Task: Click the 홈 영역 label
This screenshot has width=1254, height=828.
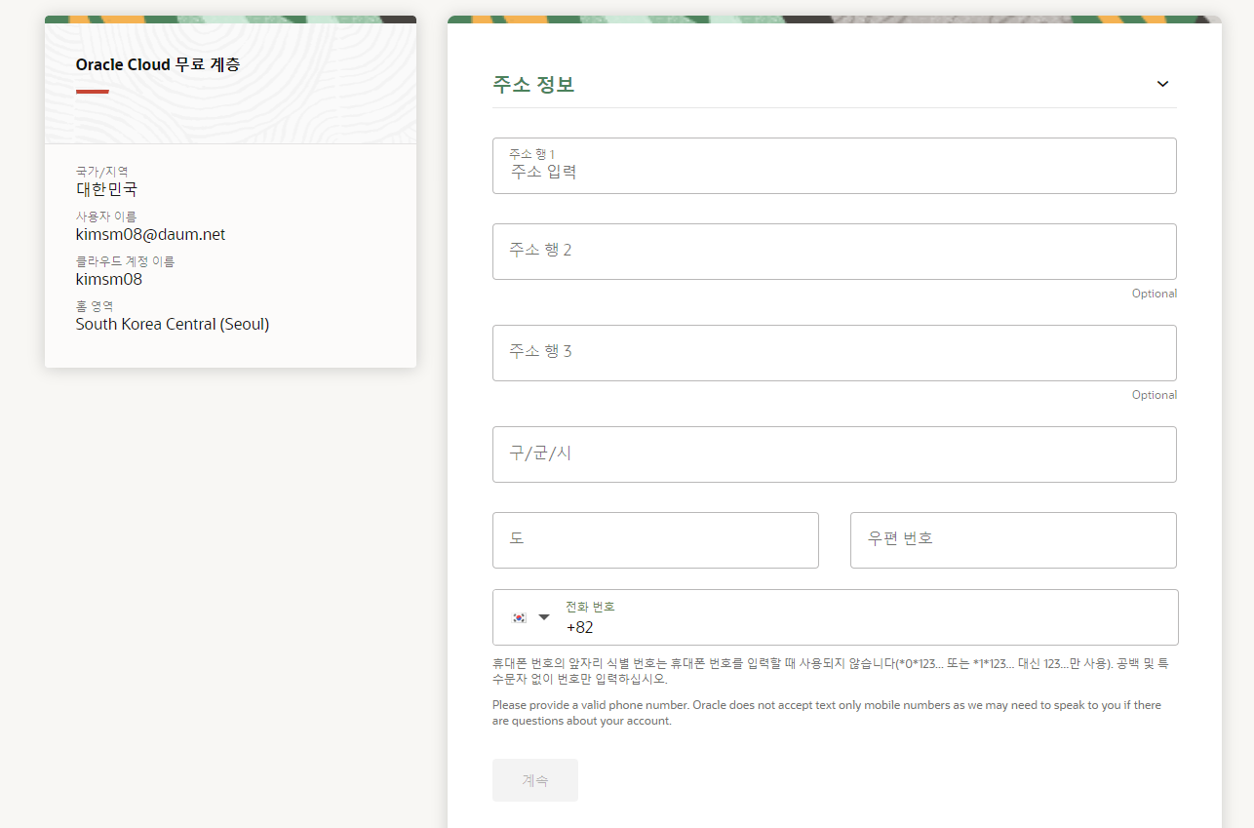Action: [x=95, y=306]
